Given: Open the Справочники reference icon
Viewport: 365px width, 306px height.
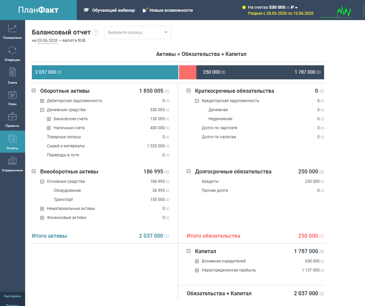Looking at the screenshot, I should click(12, 161).
